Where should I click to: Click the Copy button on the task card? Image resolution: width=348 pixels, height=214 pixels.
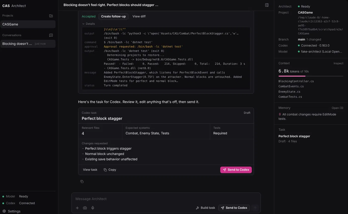pyautogui.click(x=110, y=170)
